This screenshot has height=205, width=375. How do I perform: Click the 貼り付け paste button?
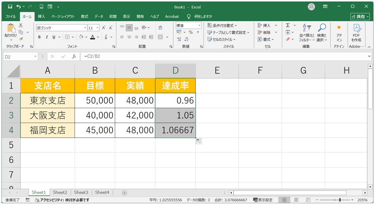11,32
